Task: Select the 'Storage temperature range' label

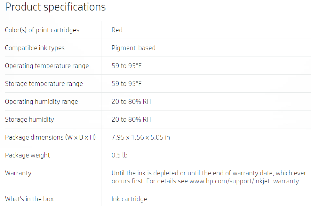Action: tap(44, 84)
